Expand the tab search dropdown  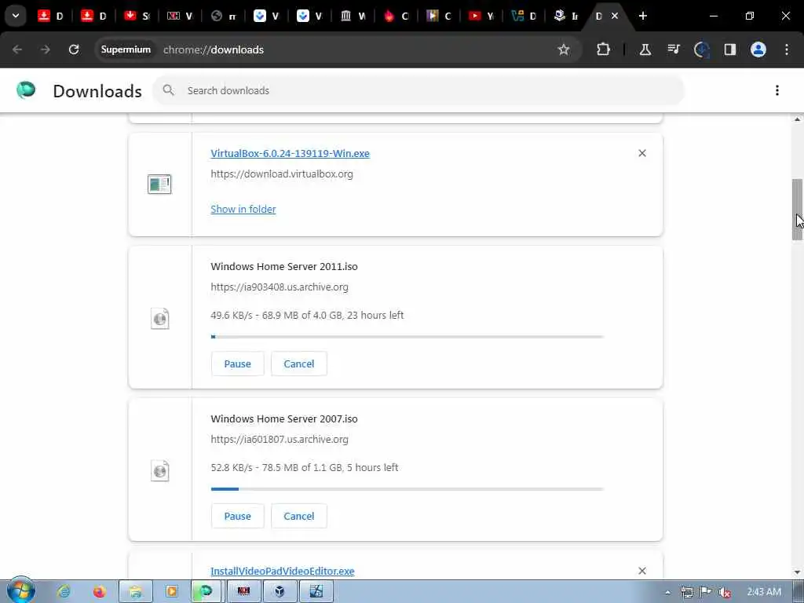pos(16,16)
